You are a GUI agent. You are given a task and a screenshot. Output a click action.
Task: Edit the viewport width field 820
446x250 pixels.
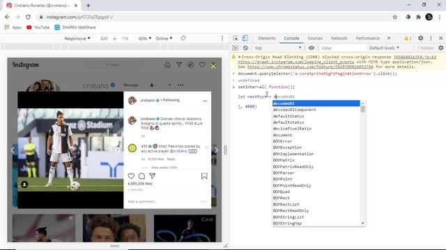tap(104, 38)
